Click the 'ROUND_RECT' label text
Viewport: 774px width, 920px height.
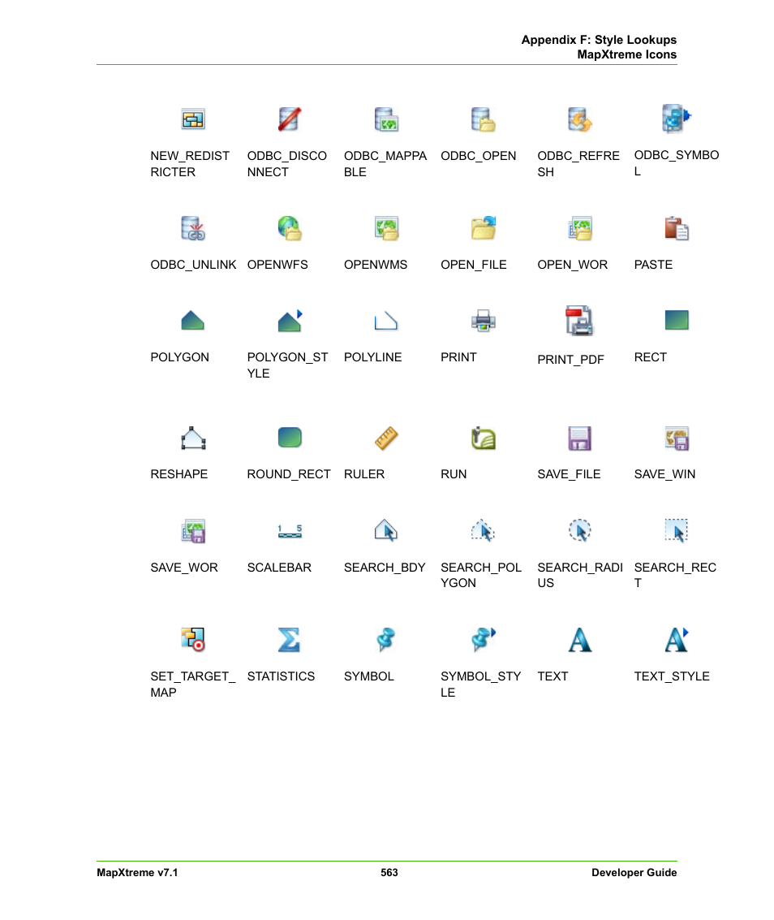coord(289,474)
